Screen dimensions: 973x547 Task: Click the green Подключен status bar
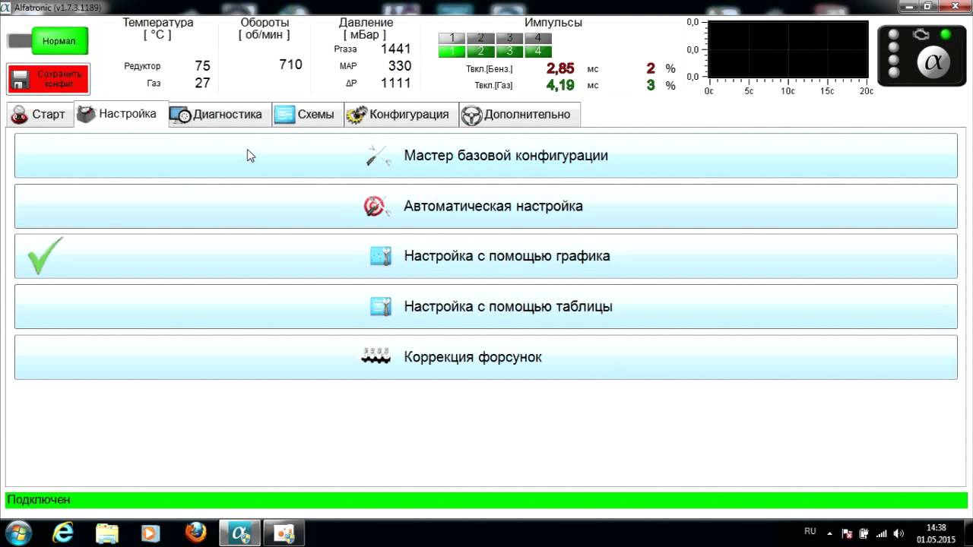tap(486, 500)
